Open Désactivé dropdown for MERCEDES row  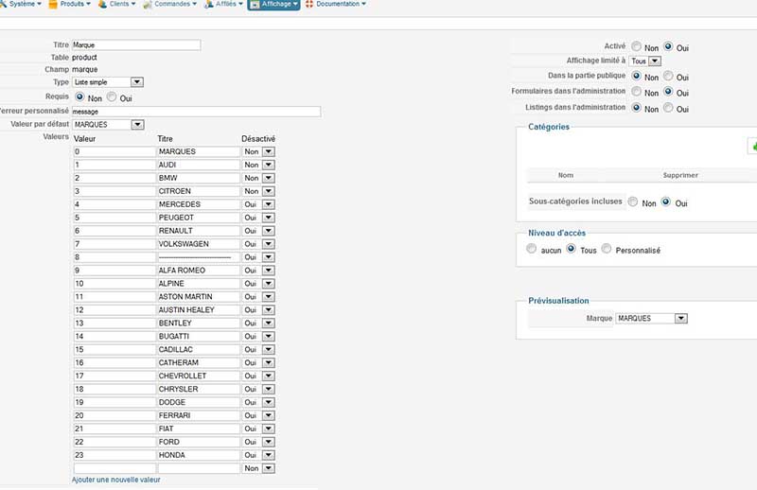click(258, 204)
